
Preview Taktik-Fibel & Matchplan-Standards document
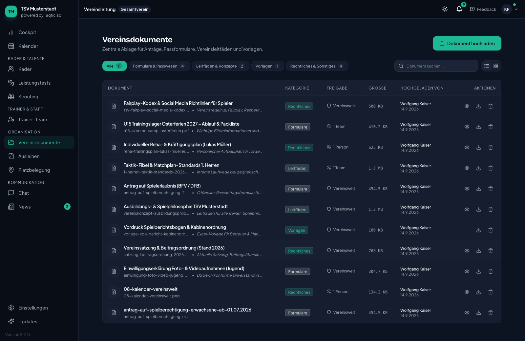coord(467,168)
